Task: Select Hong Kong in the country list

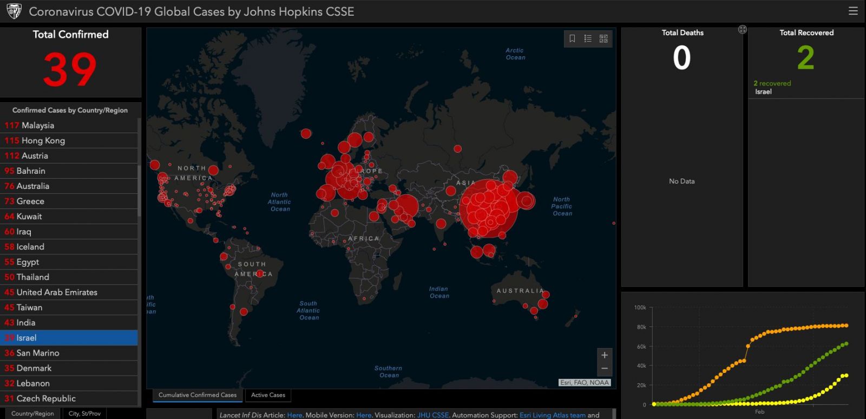Action: [69, 140]
